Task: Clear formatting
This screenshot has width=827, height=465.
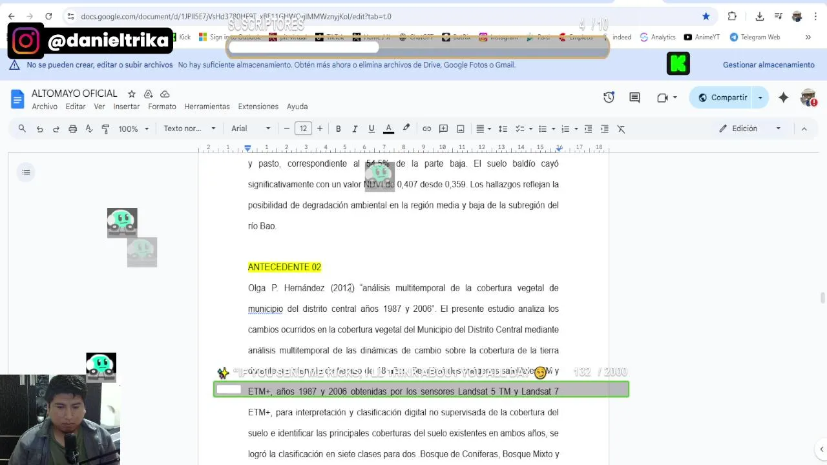Action: 621,129
